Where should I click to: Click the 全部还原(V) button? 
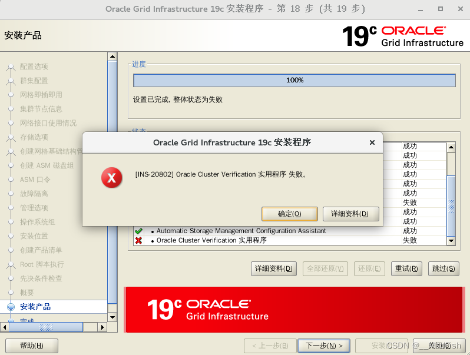[325, 268]
